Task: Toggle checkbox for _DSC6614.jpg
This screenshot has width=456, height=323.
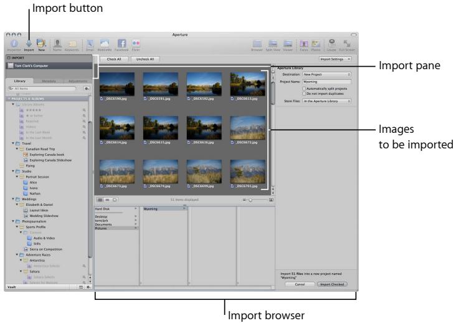Action: coord(102,142)
